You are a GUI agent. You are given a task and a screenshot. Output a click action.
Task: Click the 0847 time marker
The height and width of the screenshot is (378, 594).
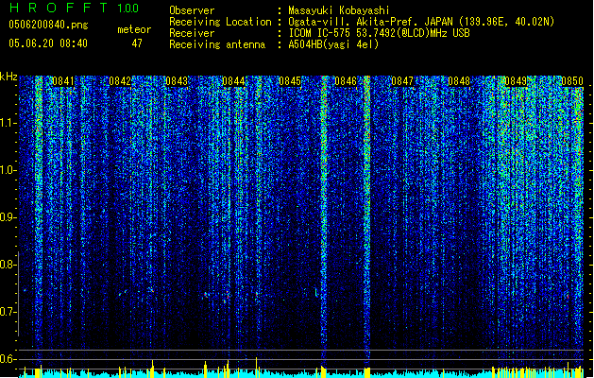tap(402, 81)
